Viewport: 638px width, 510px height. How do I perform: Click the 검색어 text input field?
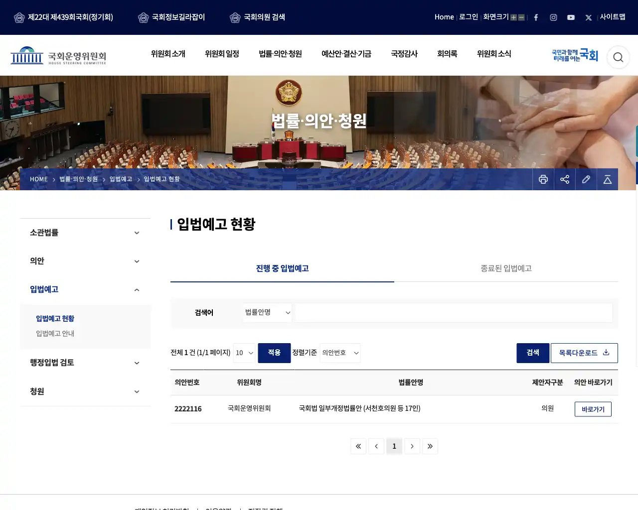pos(454,313)
